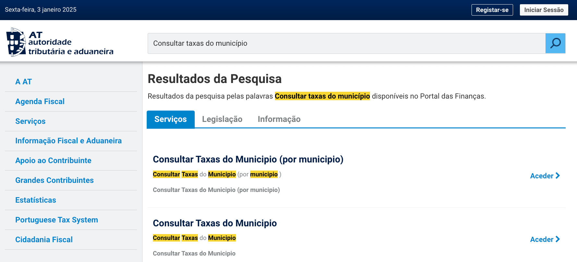
Task: Open the A AT sidebar menu
Action: click(24, 82)
